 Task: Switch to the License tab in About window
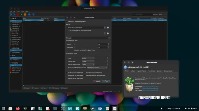[x=160, y=71]
